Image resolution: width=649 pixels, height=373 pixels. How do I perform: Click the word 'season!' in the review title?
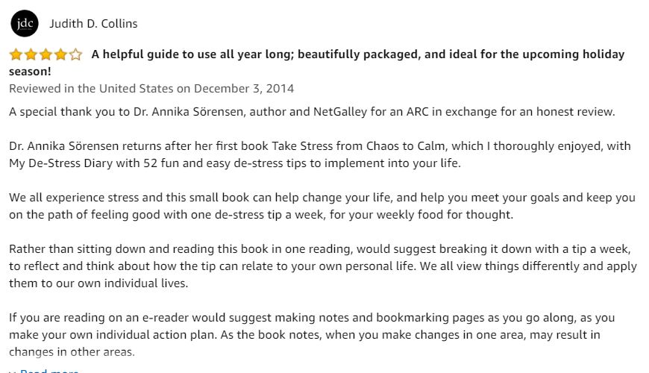[x=30, y=72]
